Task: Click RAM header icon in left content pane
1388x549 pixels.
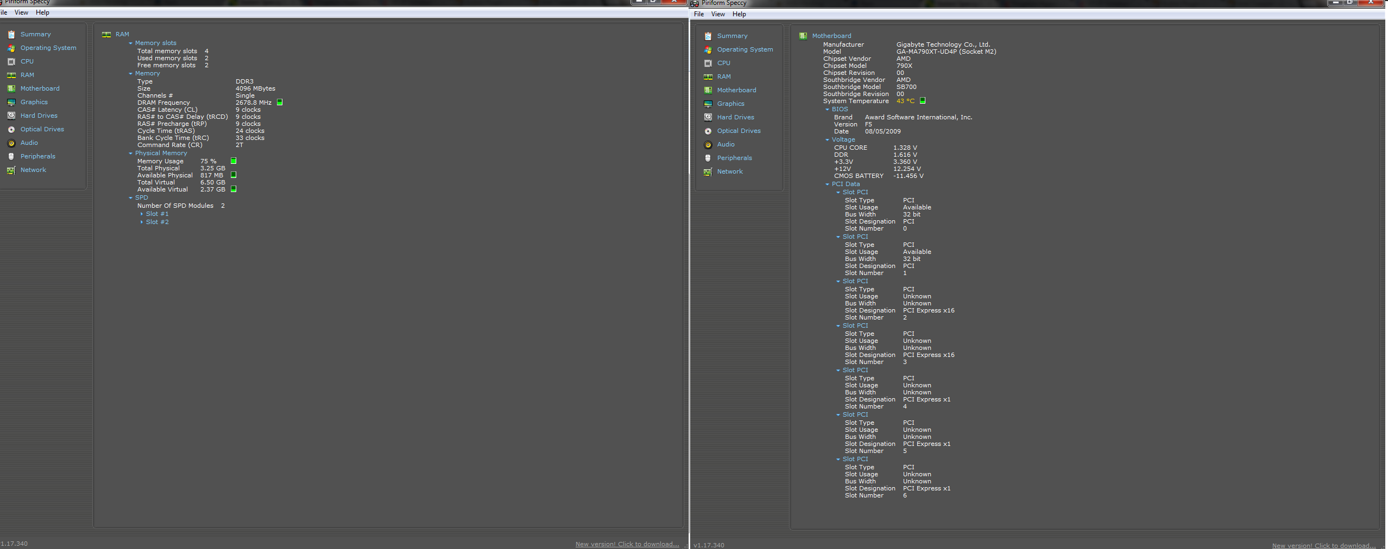Action: pyautogui.click(x=106, y=34)
